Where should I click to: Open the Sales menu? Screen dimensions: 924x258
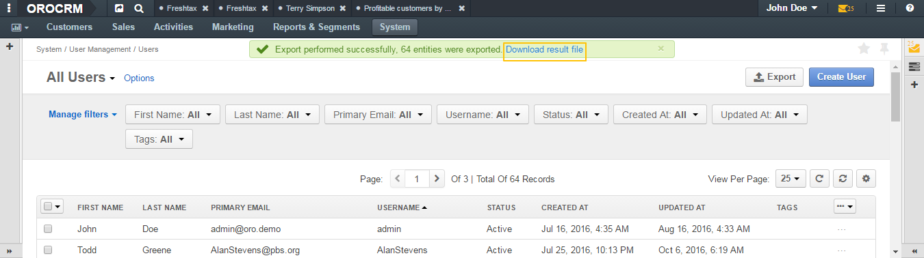coord(123,27)
